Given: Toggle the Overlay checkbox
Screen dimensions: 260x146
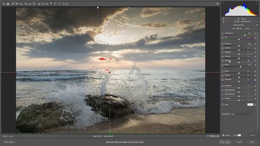Looking at the screenshot, I should (223, 135).
